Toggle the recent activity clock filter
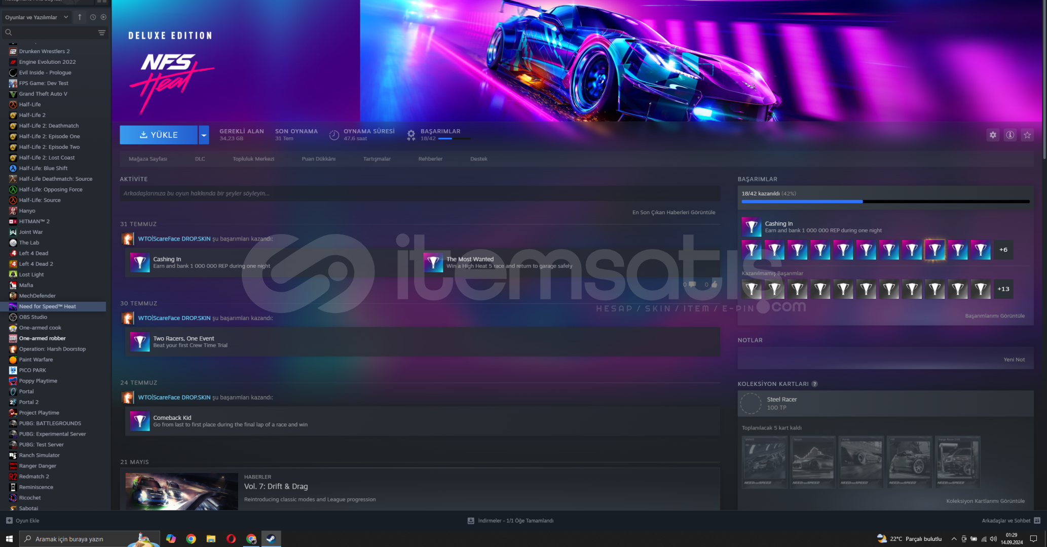Screen dimensions: 1047x547 [93, 17]
